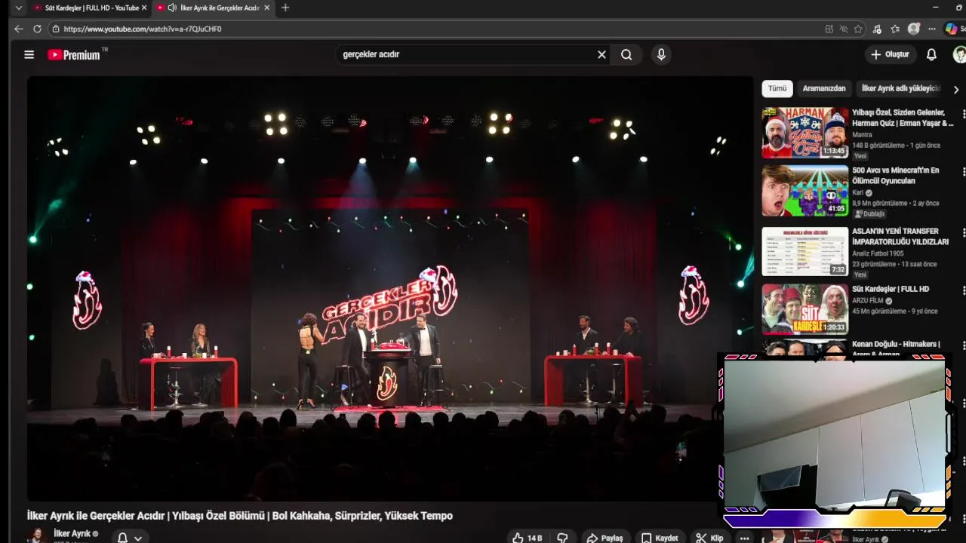Open browser Settings and more ellipsis
This screenshot has height=543, width=966.
932,29
